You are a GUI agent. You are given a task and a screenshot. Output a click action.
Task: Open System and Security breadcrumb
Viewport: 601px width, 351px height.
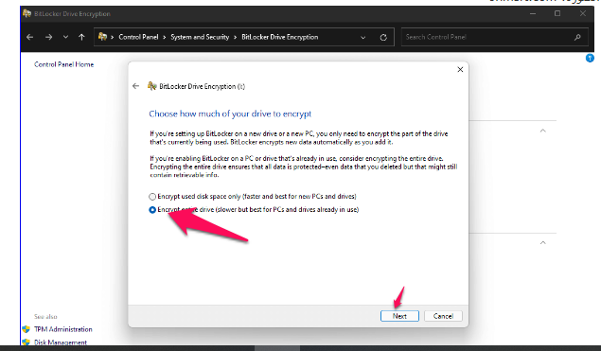200,37
